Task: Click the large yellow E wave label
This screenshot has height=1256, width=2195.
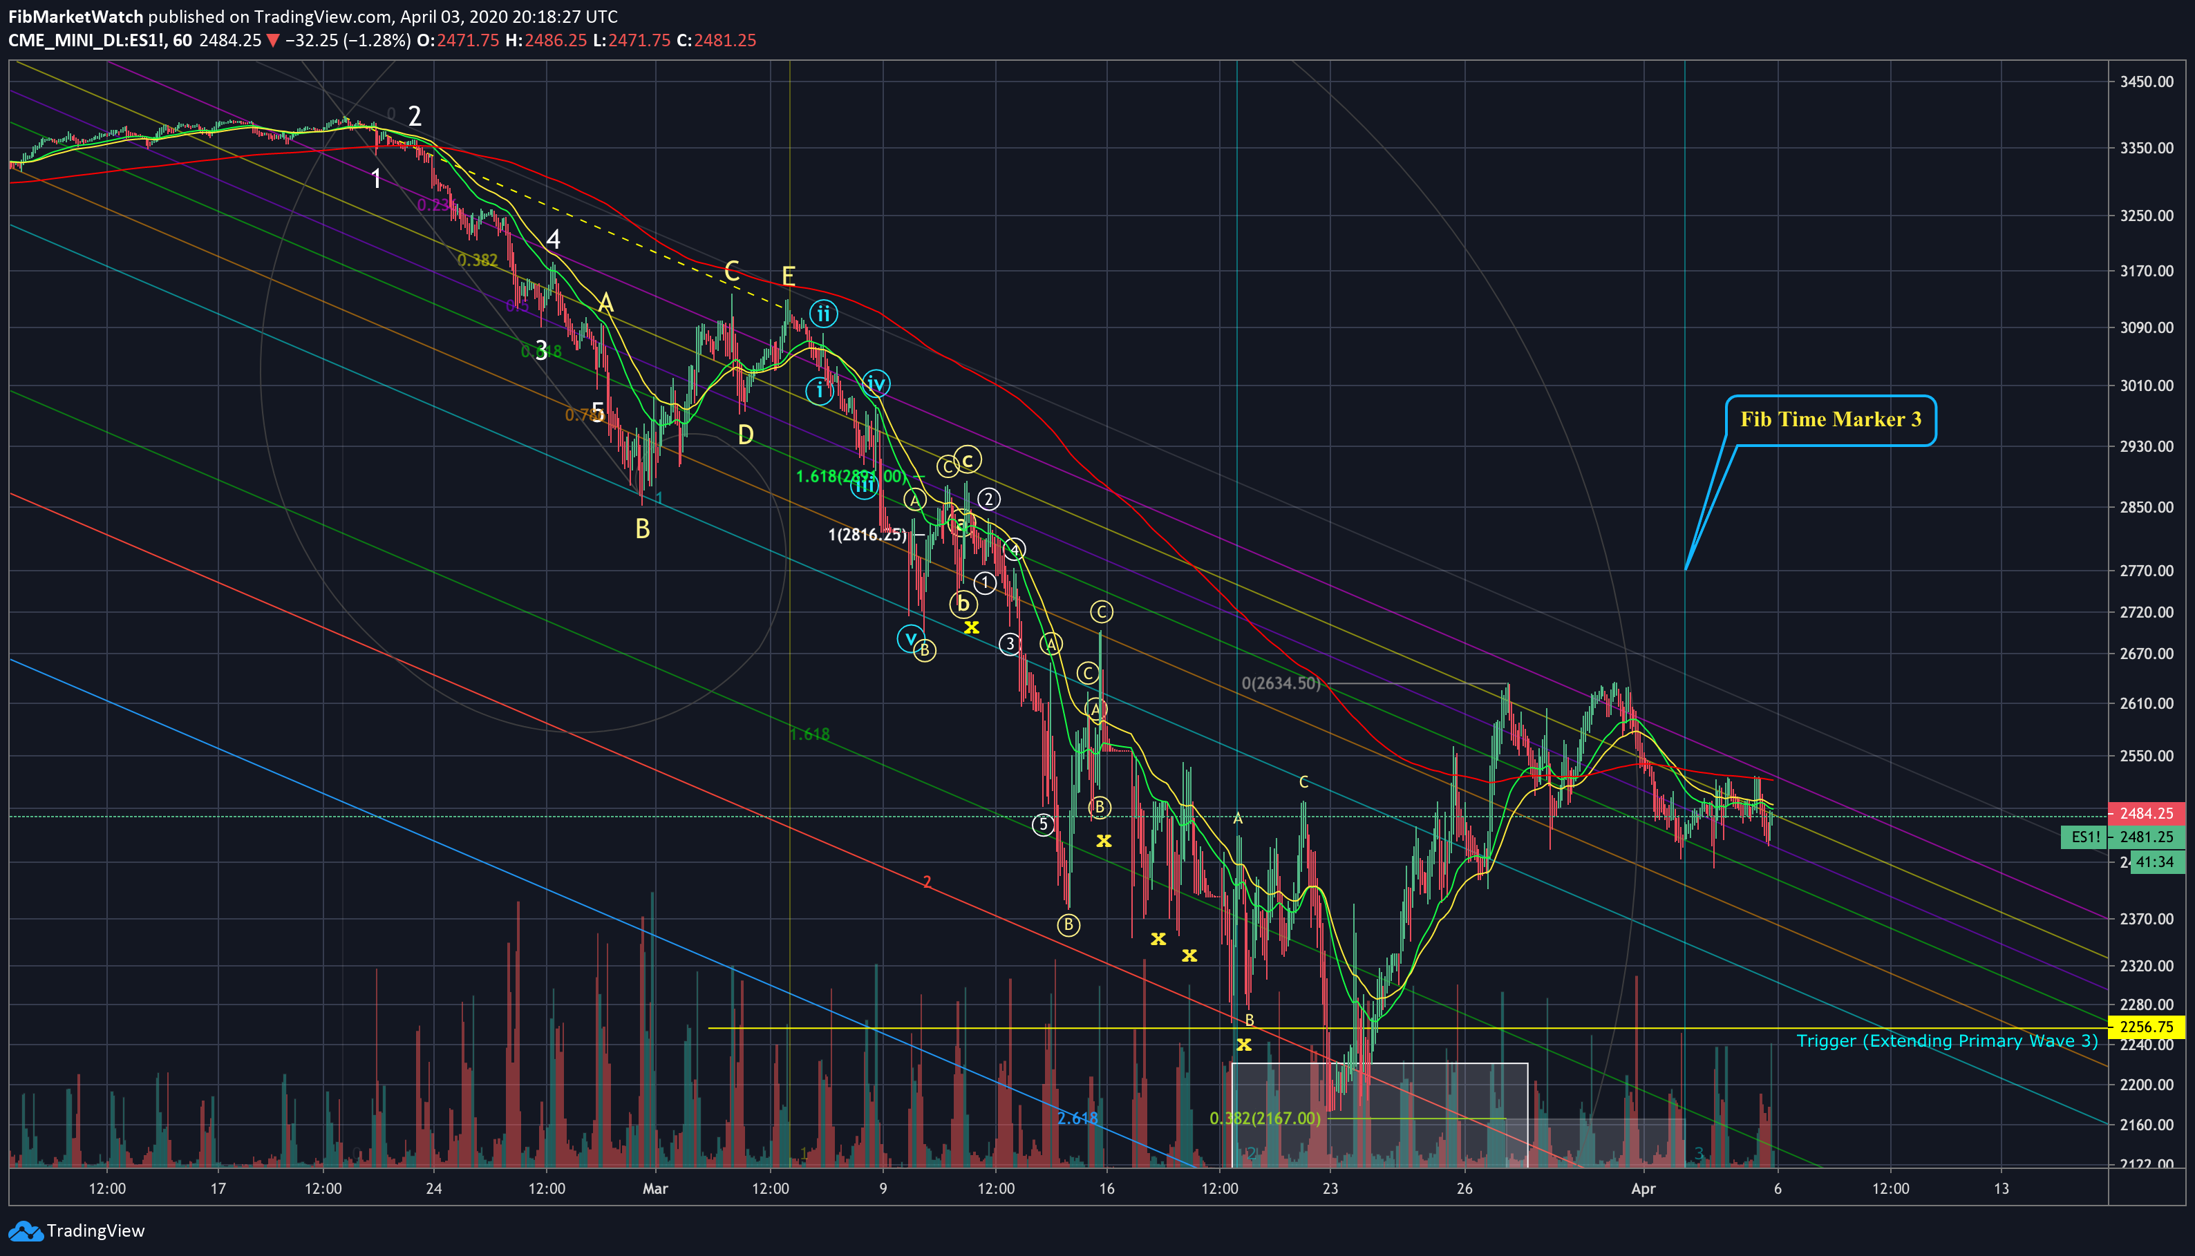Action: [788, 276]
